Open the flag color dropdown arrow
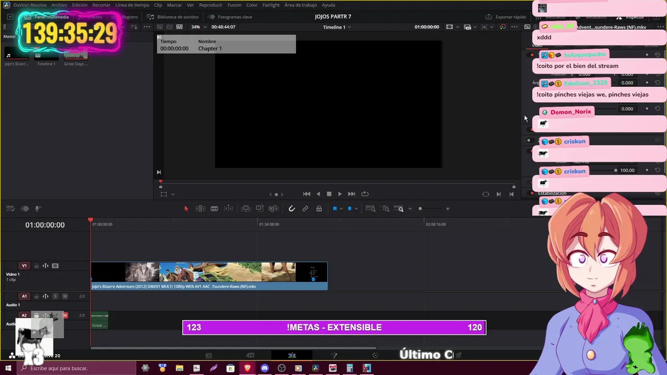 tap(341, 209)
